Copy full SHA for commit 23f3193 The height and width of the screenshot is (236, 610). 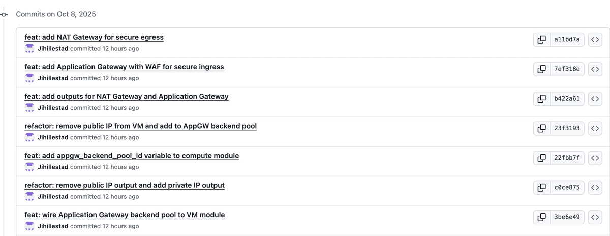(542, 128)
